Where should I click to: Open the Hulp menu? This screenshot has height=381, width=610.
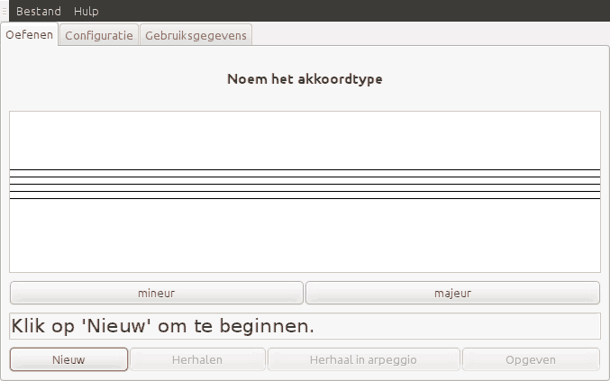pos(86,11)
